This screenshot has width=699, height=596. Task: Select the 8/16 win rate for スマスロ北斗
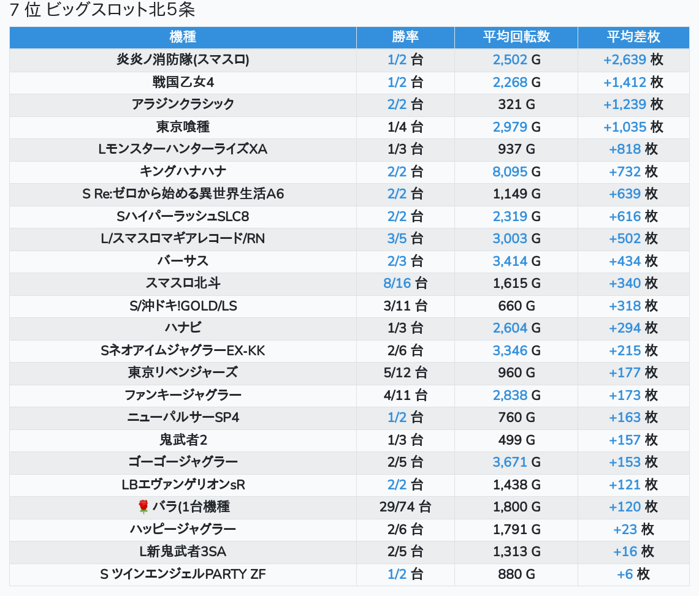tap(397, 283)
